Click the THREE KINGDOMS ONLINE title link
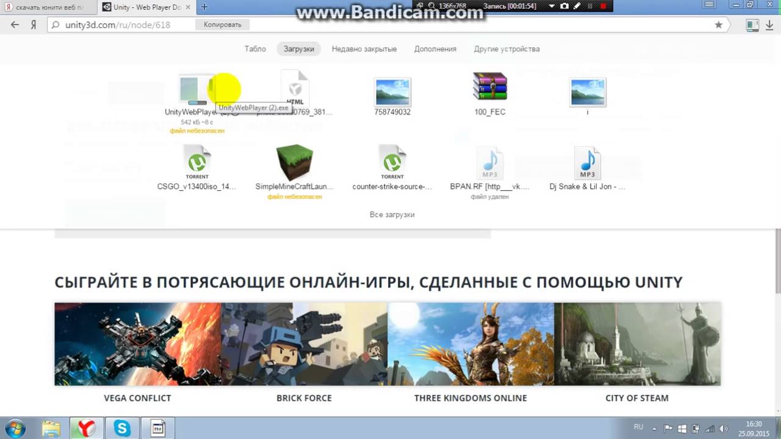 click(x=470, y=398)
